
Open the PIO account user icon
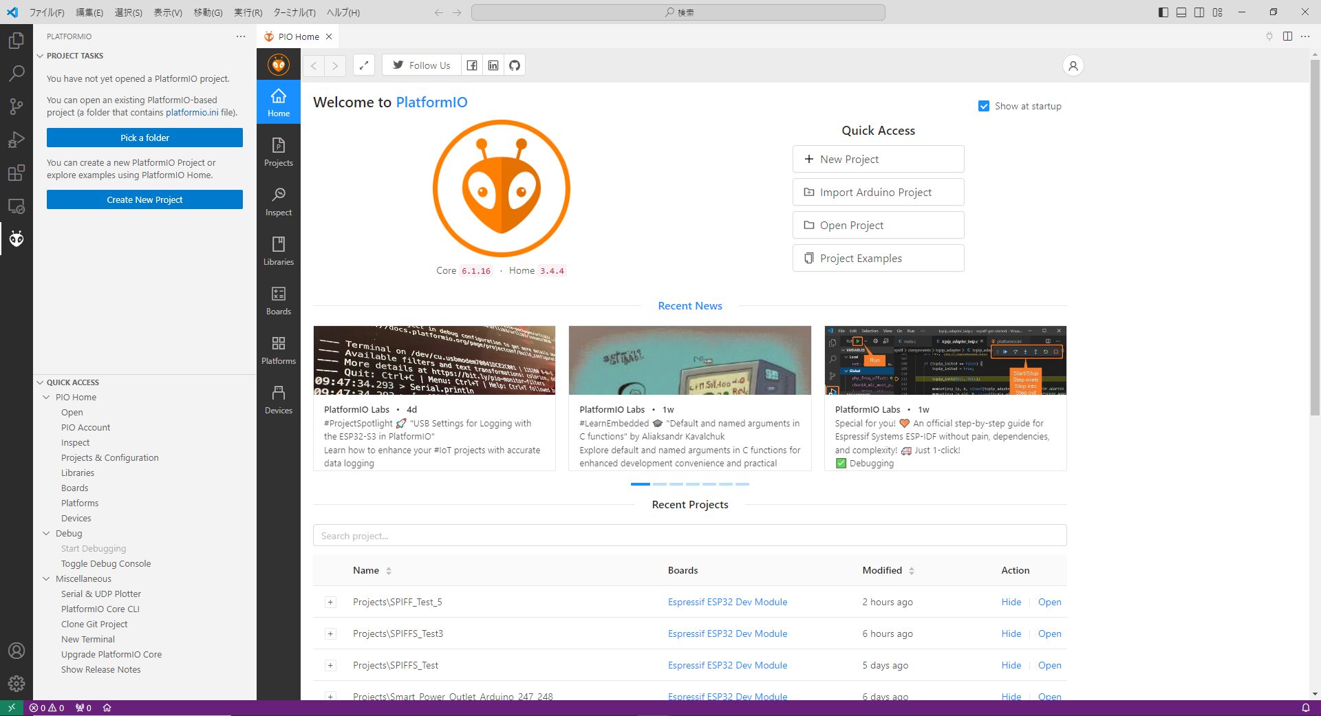click(1073, 66)
